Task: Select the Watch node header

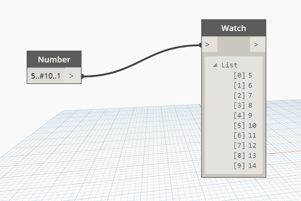Action: coord(234,28)
